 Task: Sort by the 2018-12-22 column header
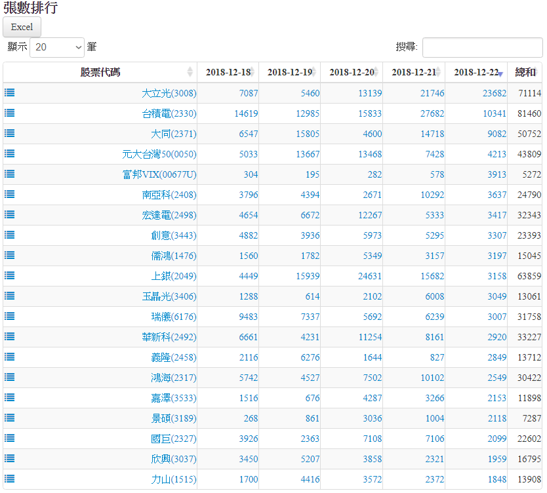coord(476,72)
